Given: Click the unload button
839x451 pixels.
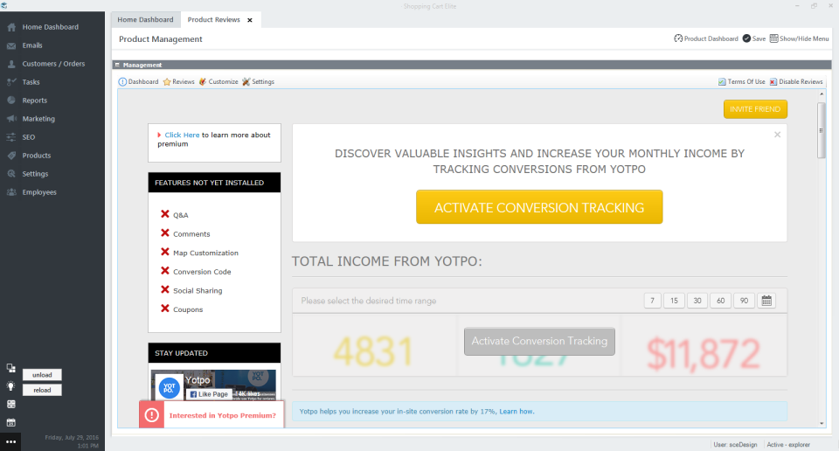Looking at the screenshot, I should click(42, 375).
